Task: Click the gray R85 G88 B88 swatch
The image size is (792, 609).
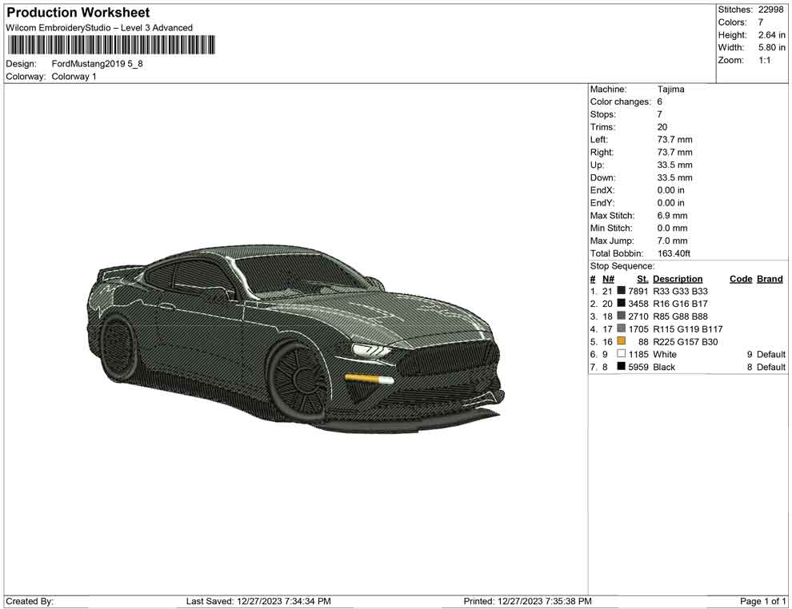Action: [x=622, y=316]
